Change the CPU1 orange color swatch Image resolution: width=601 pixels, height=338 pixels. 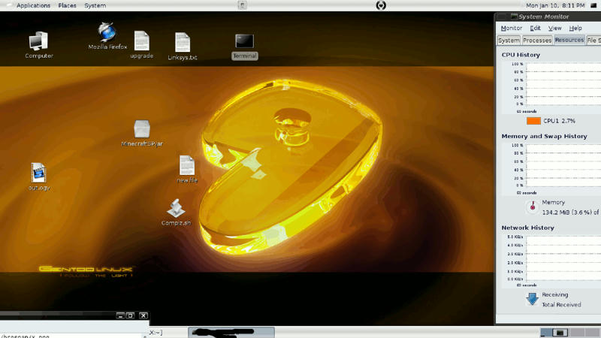[533, 121]
